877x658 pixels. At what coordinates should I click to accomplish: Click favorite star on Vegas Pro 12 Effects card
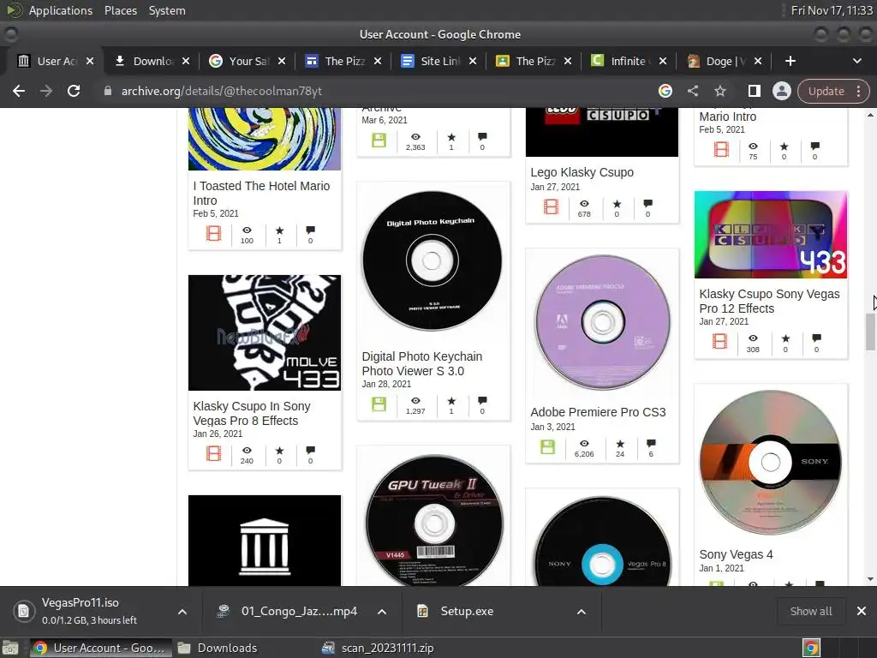(x=786, y=338)
